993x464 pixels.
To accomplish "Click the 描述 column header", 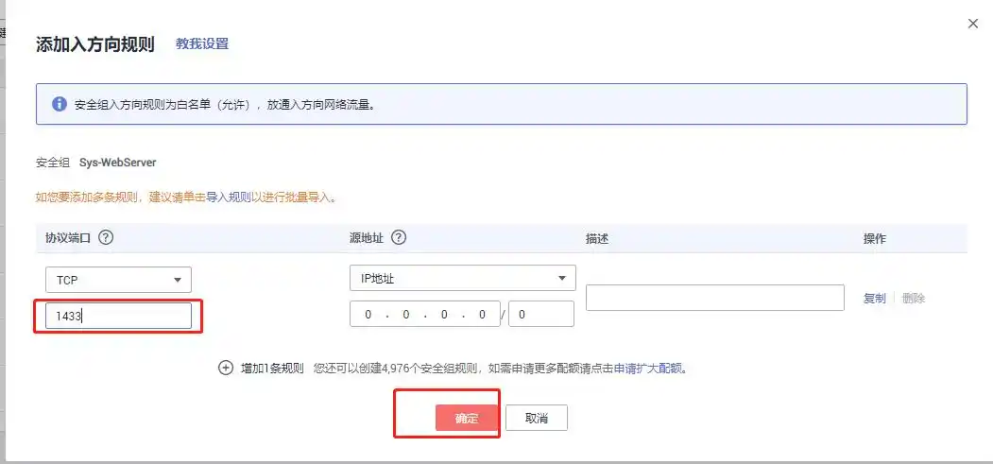I will [597, 239].
